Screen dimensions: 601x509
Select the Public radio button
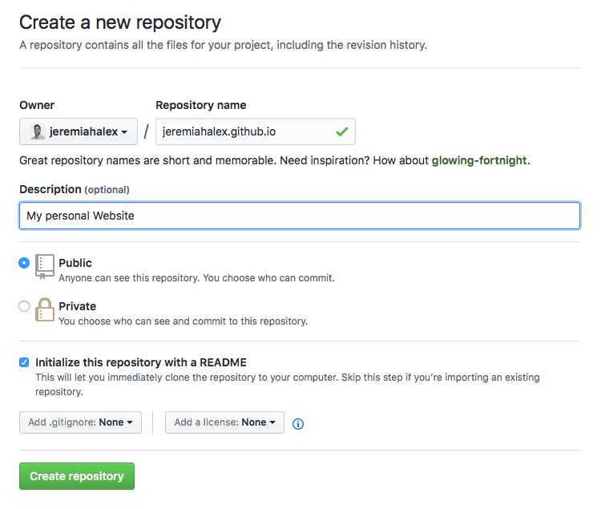[x=24, y=263]
